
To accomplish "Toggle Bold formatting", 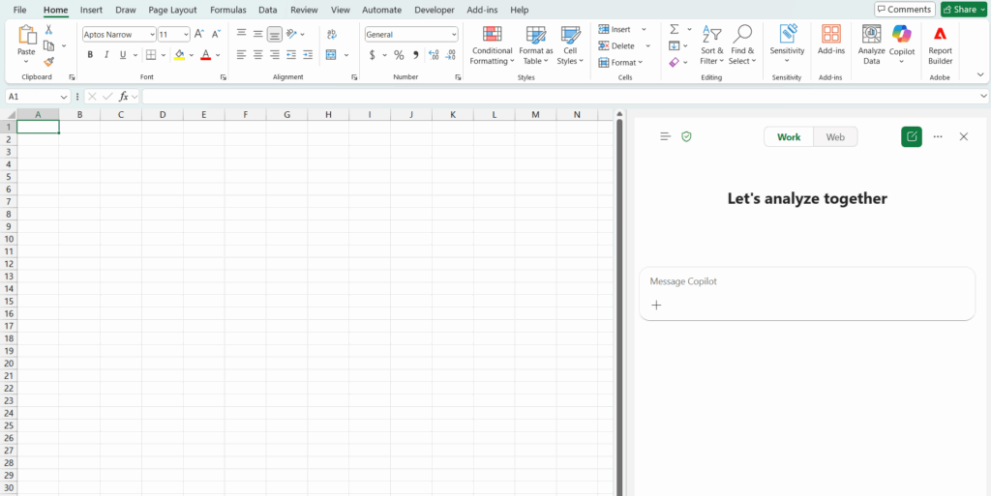I will tap(90, 55).
